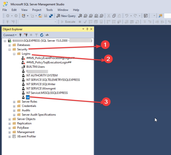The height and width of the screenshot is (155, 171).
Task: Click the Cut scissors icon
Action: (x=109, y=16)
